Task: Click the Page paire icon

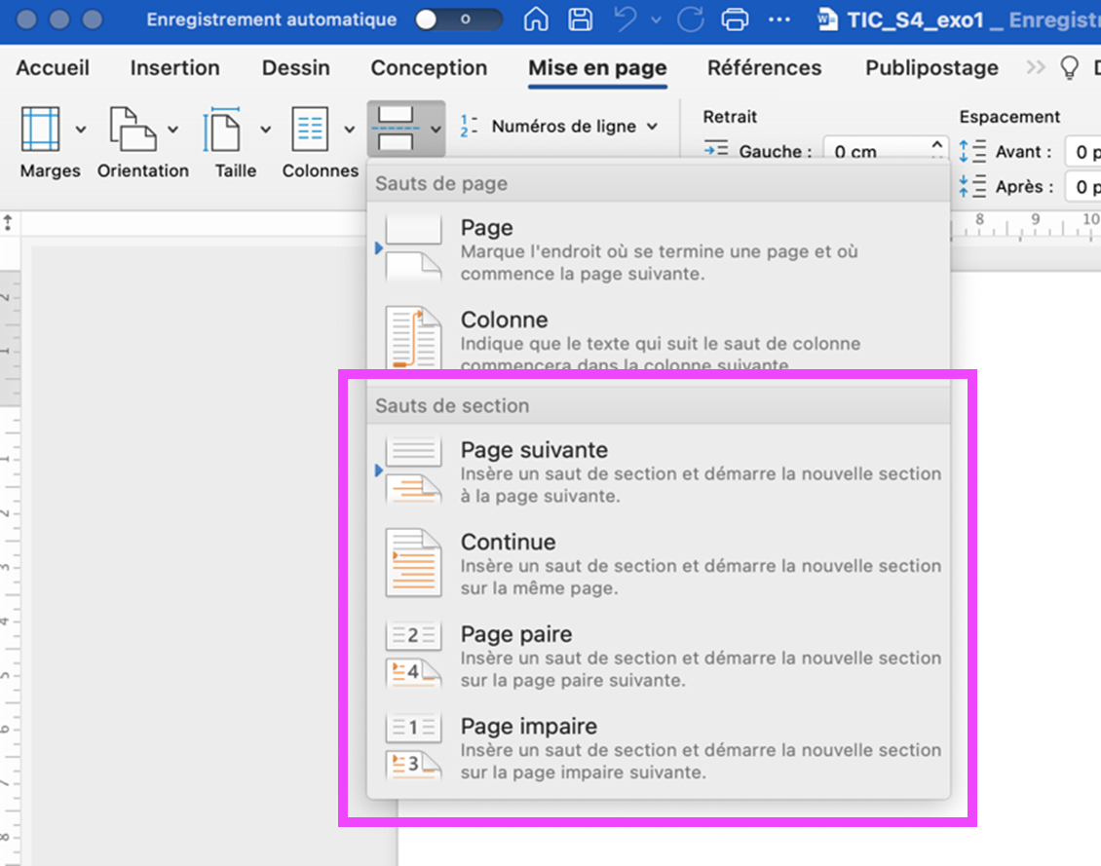Action: pos(413,655)
